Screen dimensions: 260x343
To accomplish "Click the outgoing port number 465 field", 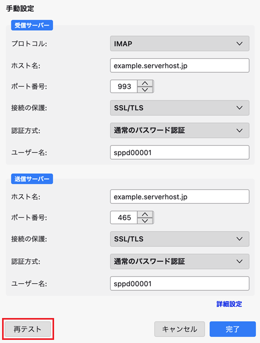I will [x=124, y=218].
